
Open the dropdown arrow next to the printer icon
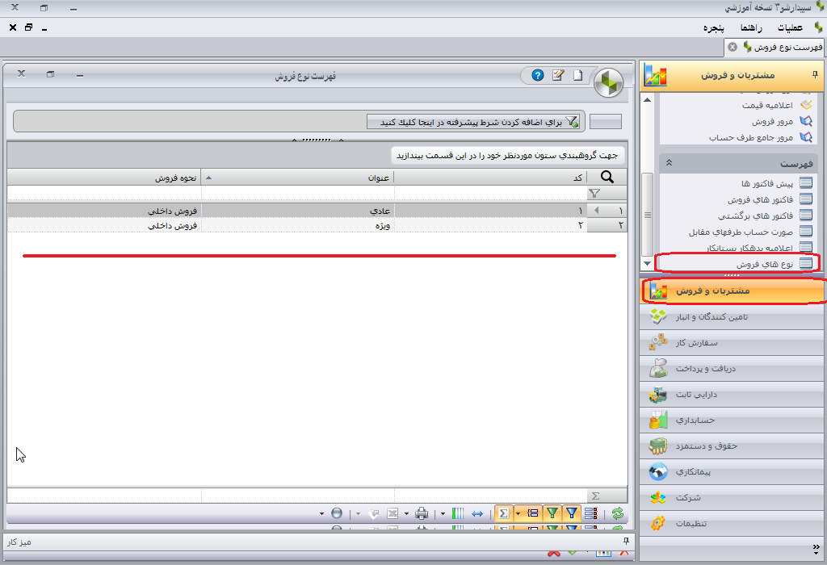point(406,513)
